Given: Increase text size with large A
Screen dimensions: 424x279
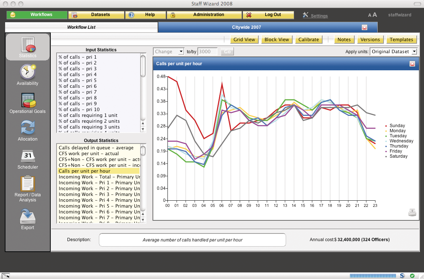Looking at the screenshot, I should (x=375, y=15).
